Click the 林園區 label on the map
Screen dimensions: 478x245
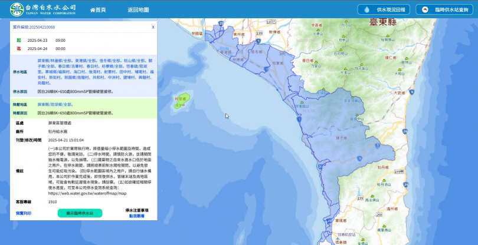[x=197, y=33]
